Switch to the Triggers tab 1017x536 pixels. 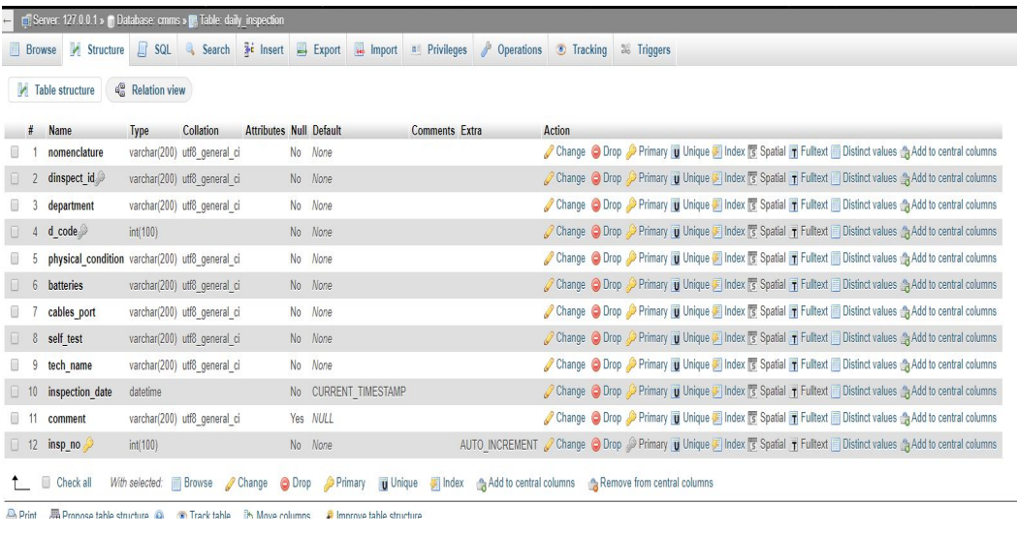point(646,49)
